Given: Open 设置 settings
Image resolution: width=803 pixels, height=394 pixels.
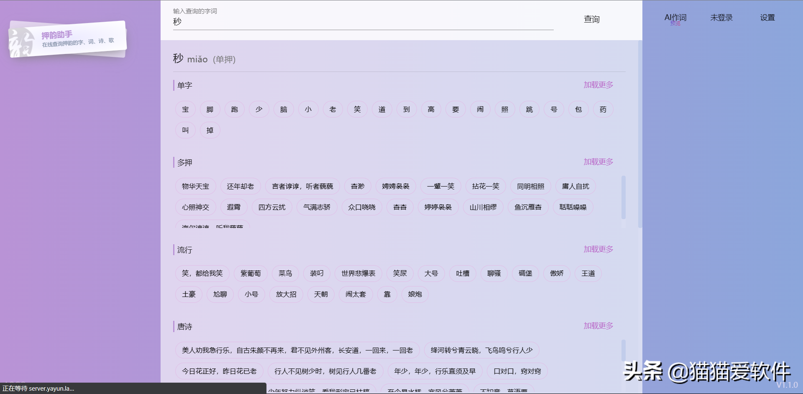Looking at the screenshot, I should (x=767, y=18).
